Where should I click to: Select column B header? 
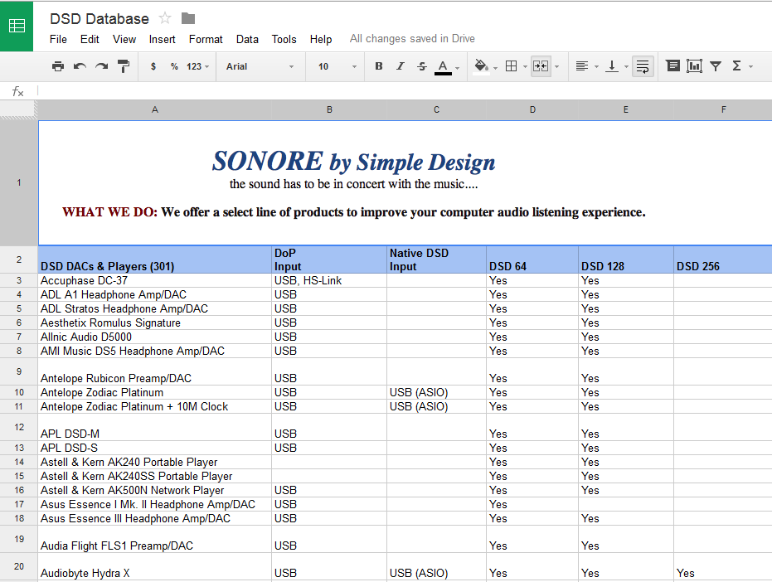click(329, 109)
